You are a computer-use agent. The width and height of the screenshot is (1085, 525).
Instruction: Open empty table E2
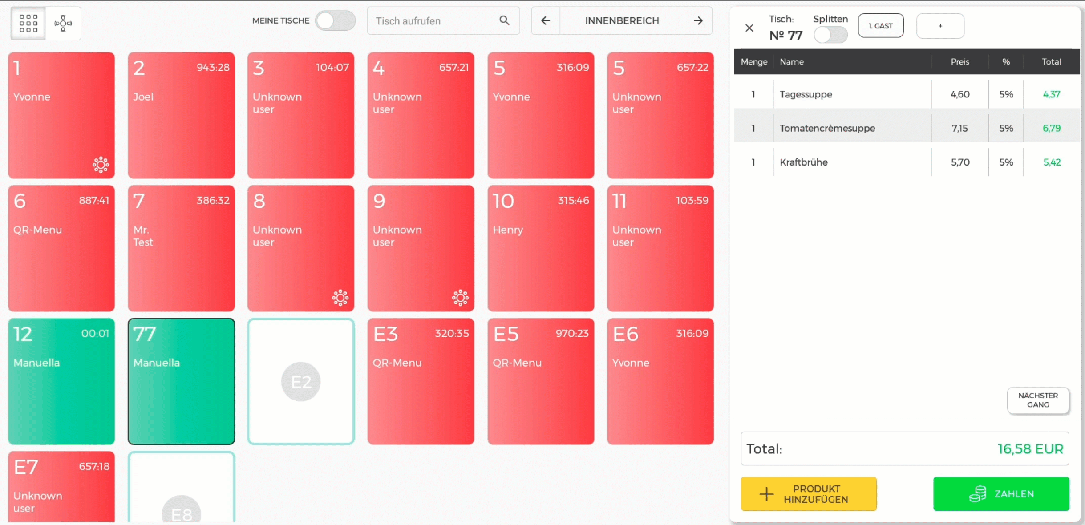301,381
